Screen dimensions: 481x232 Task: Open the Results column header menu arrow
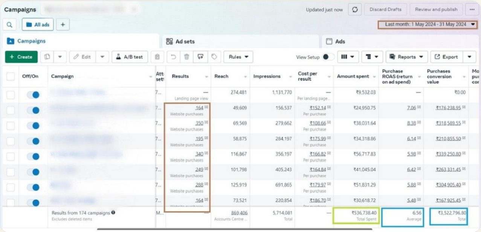tap(207, 76)
